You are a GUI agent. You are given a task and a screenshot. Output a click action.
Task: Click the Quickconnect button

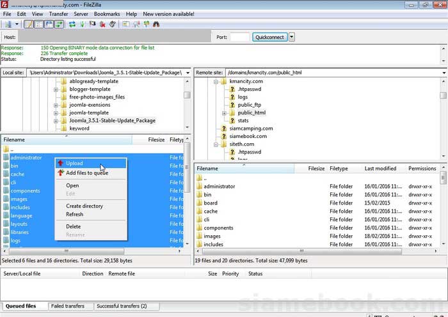point(269,37)
